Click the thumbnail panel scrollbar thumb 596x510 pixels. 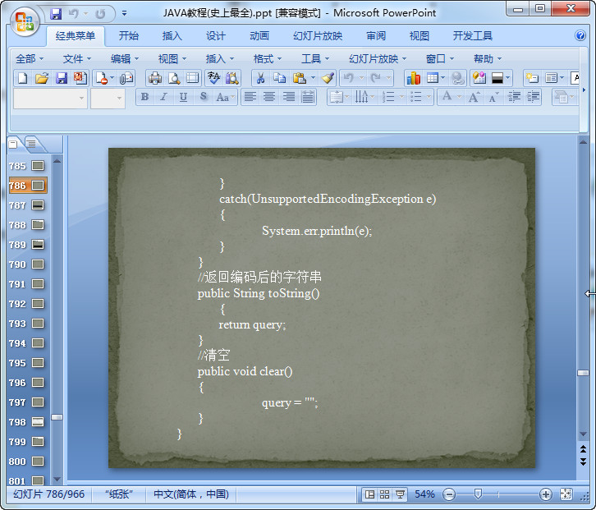[x=57, y=417]
